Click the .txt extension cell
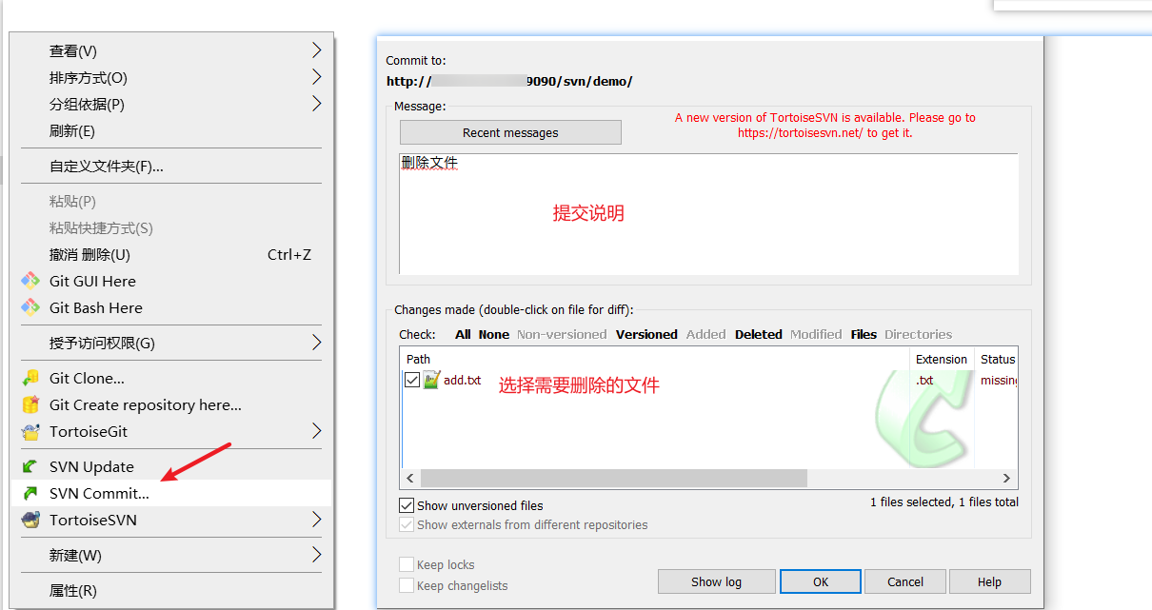The width and height of the screenshot is (1152, 610). 924,380
